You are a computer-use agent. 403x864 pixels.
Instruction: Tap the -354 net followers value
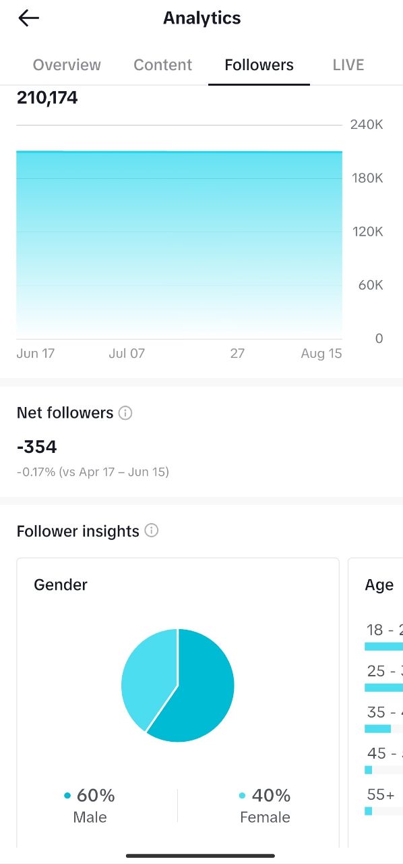[37, 447]
